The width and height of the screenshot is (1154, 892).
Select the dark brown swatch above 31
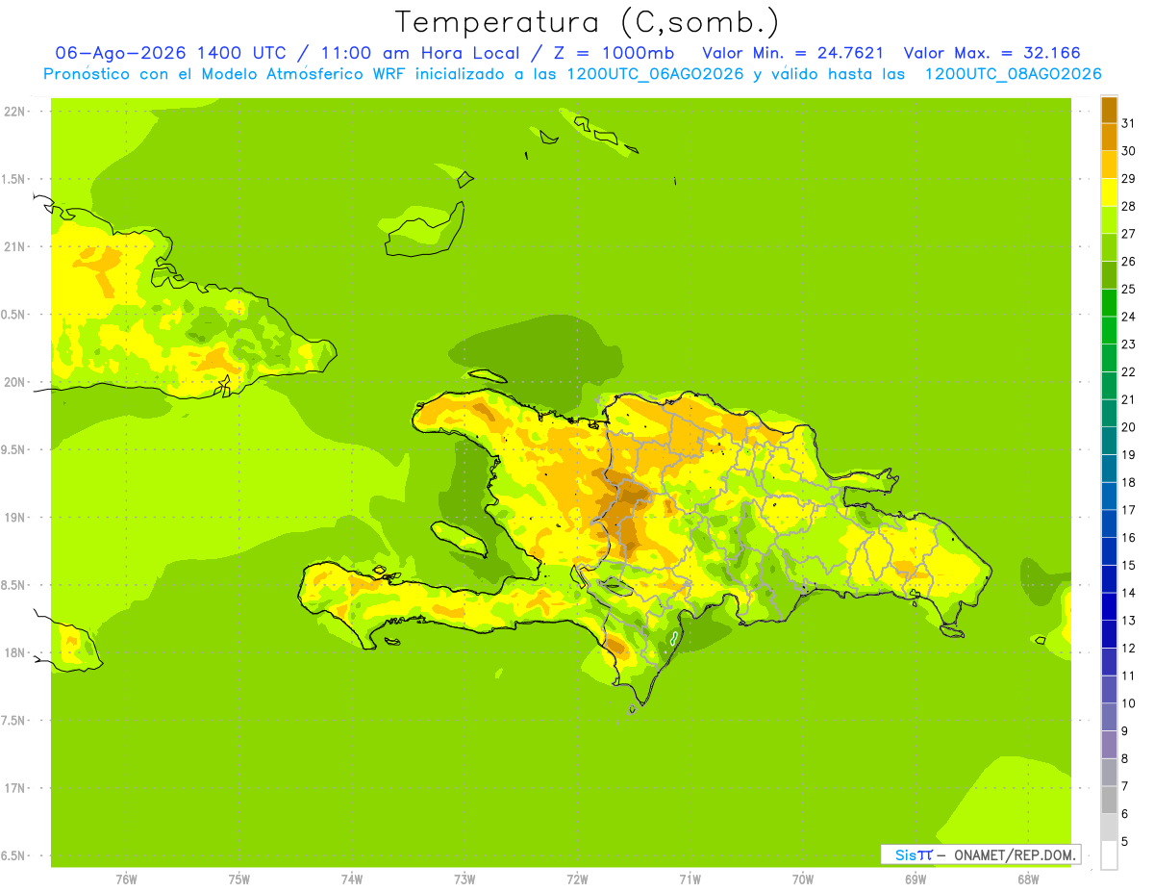click(1109, 110)
